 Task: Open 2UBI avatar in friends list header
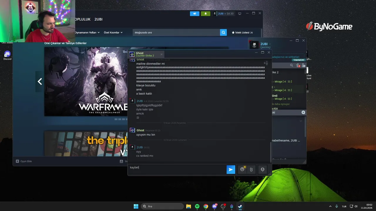point(254,45)
